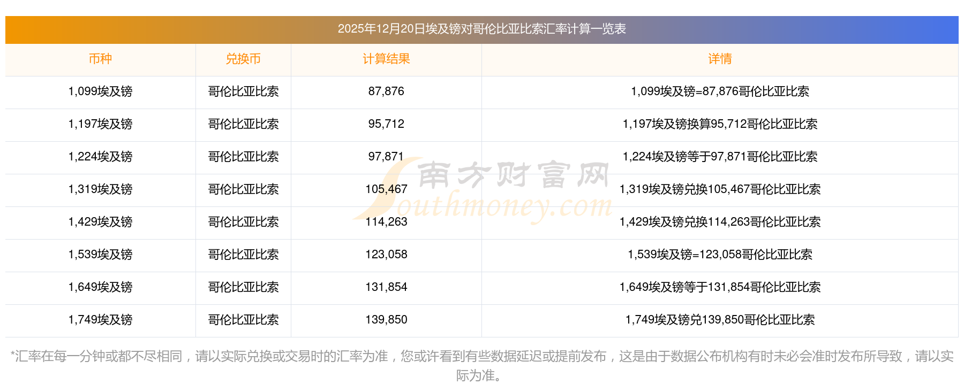Select the 1,749埃及镑 cell
This screenshot has width=964, height=392.
[x=100, y=320]
